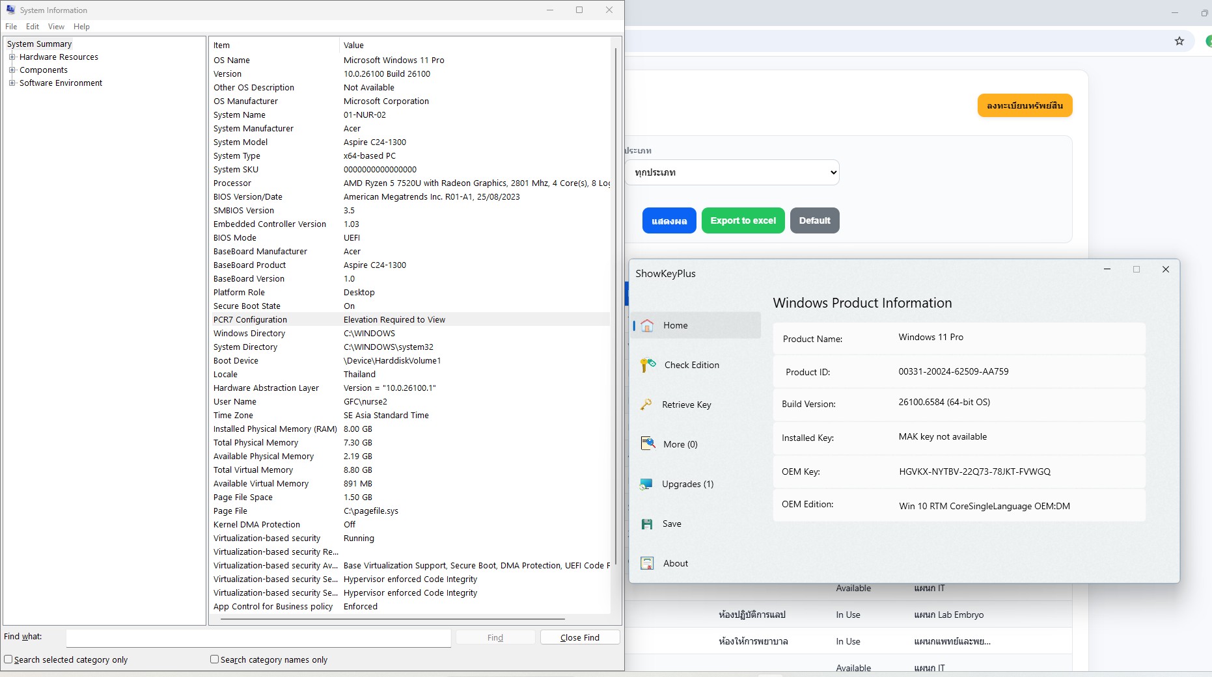Open the More (0) icon
This screenshot has width=1212, height=677.
click(x=648, y=444)
